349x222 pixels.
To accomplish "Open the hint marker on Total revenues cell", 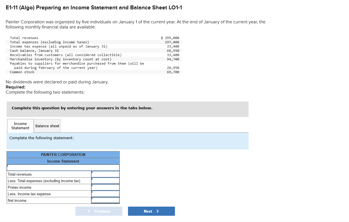I will [x=92, y=172].
